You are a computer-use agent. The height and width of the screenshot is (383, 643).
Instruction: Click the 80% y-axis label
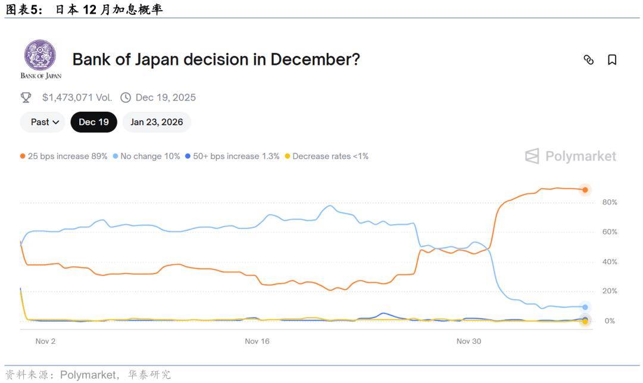point(610,202)
